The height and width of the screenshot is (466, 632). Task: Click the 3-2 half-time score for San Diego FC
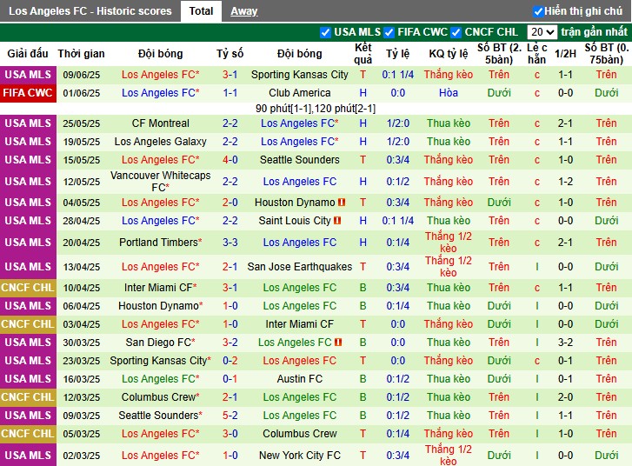pyautogui.click(x=565, y=343)
